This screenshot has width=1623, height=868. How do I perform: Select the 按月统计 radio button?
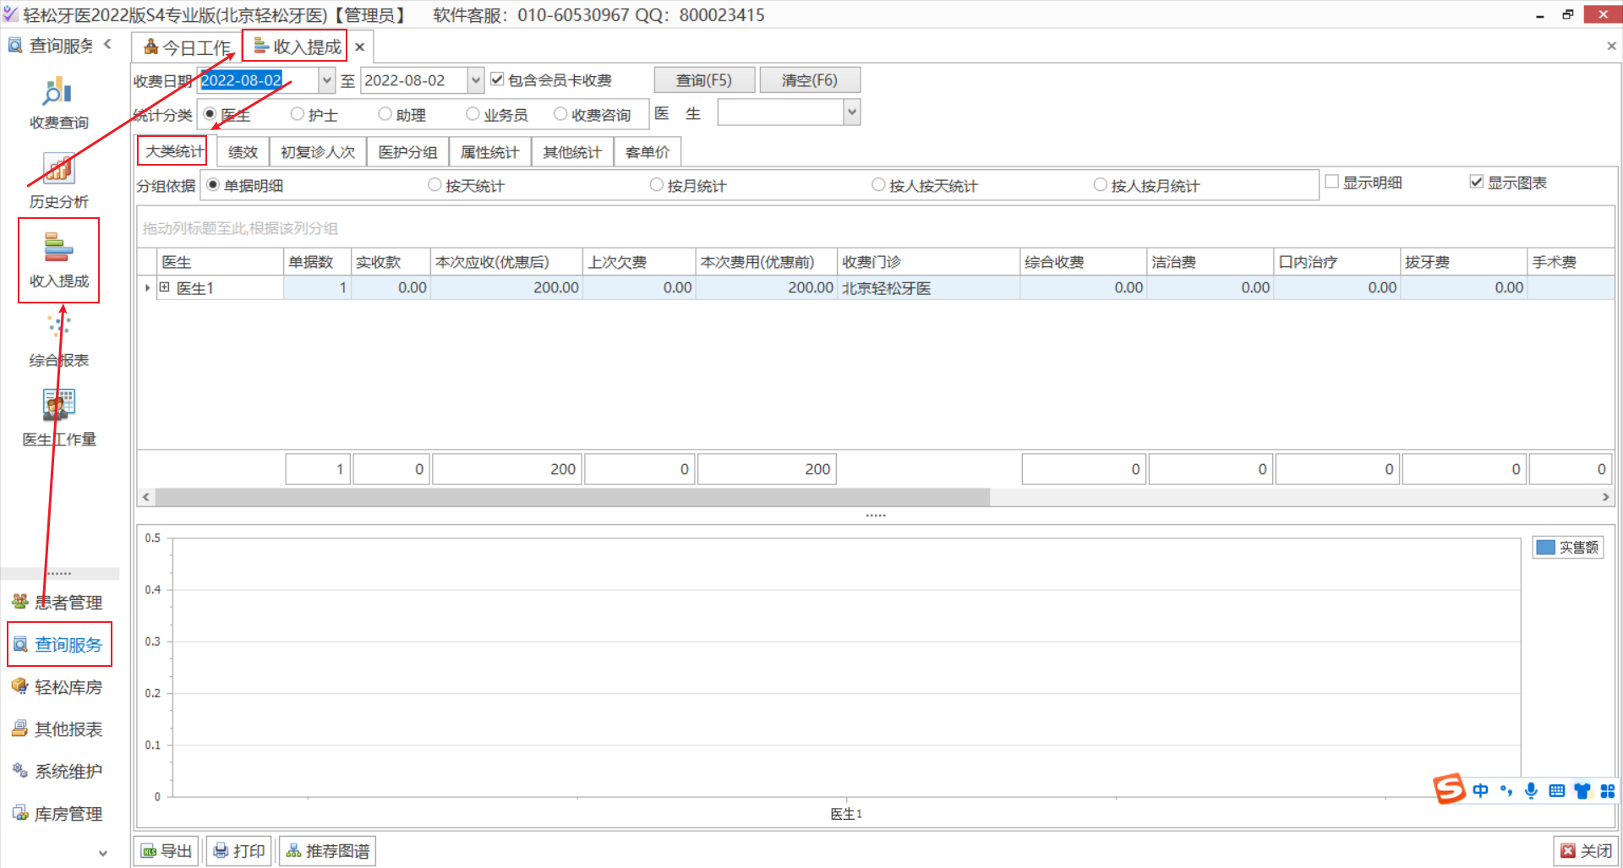click(x=657, y=184)
